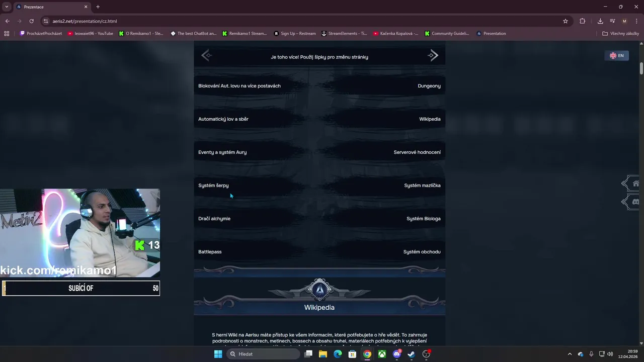Open Task View in taskbar
644x362 pixels.
[x=308, y=354]
